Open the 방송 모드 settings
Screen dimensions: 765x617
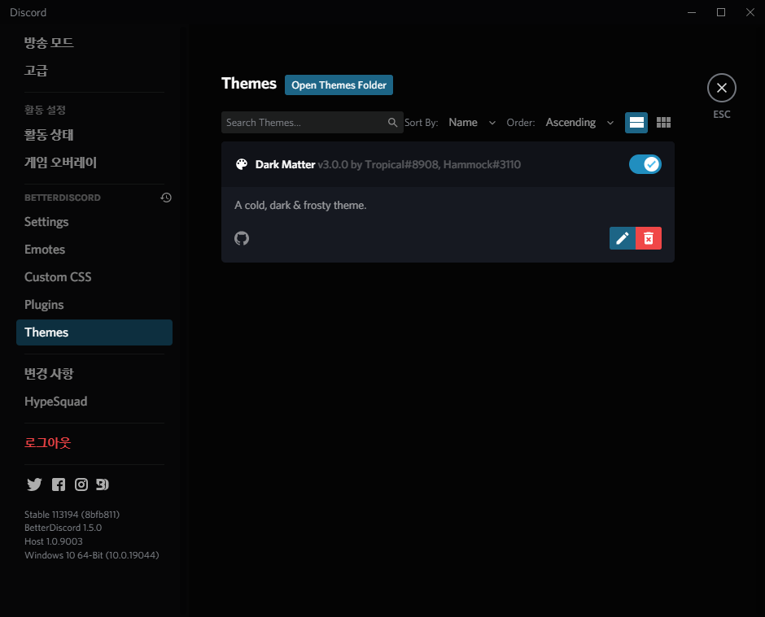click(x=94, y=43)
